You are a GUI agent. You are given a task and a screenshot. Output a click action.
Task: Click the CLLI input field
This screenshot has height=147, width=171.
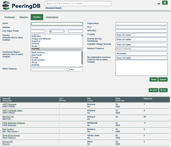[x=141, y=27]
